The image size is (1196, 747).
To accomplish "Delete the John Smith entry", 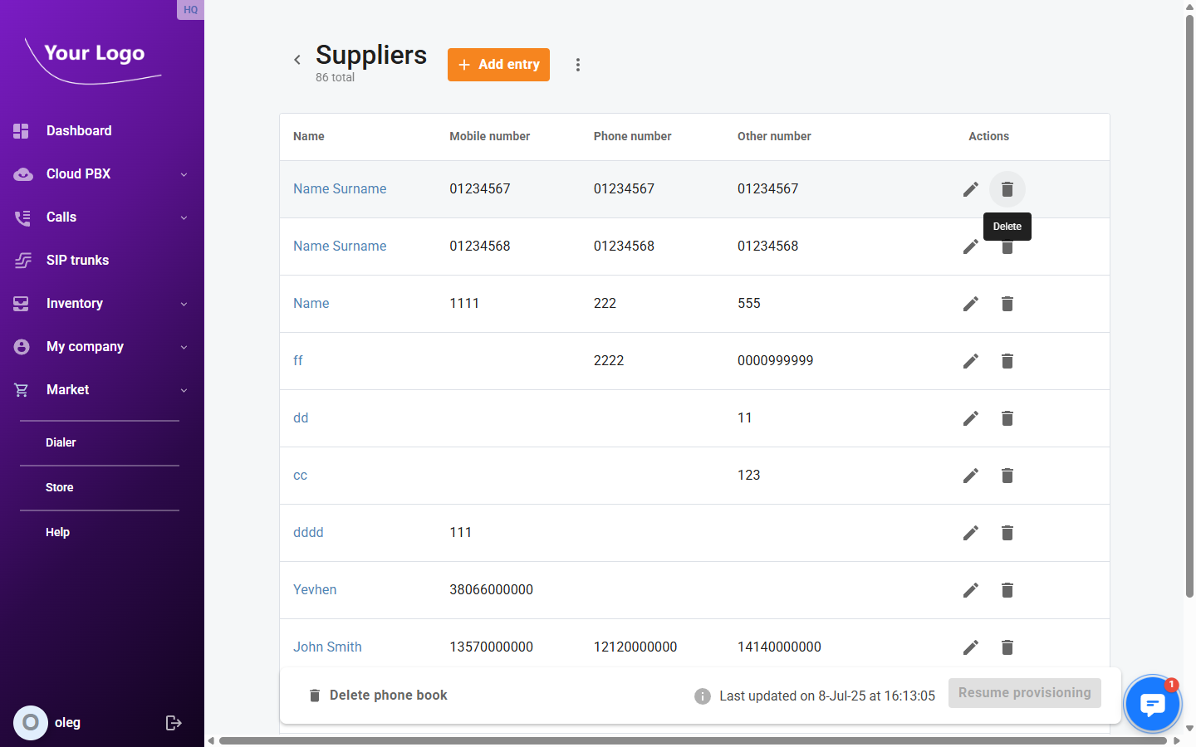I will click(1007, 647).
